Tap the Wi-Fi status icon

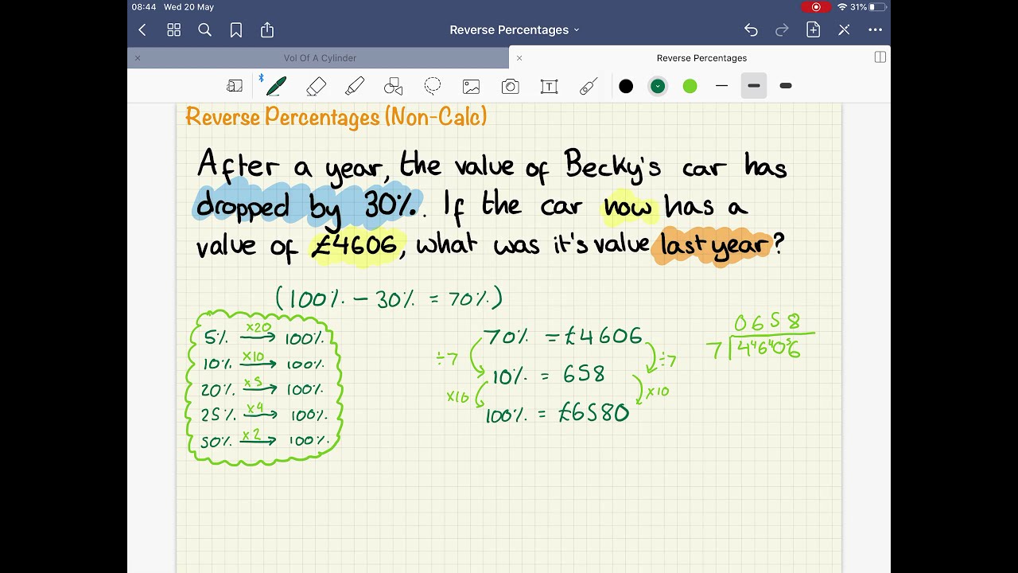click(841, 7)
